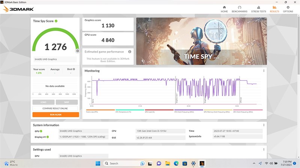The image size is (300, 168).
Task: Click the SystemInfo version v5.64.1188
Action: 237,136
